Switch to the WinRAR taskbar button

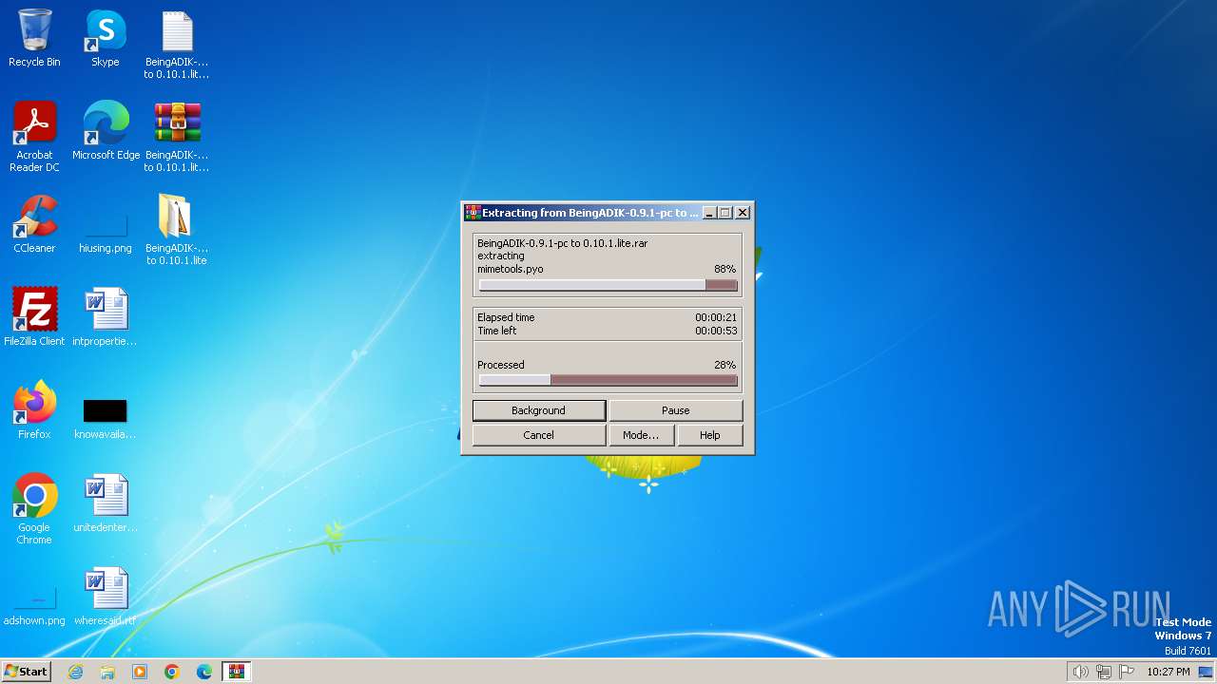tap(237, 672)
